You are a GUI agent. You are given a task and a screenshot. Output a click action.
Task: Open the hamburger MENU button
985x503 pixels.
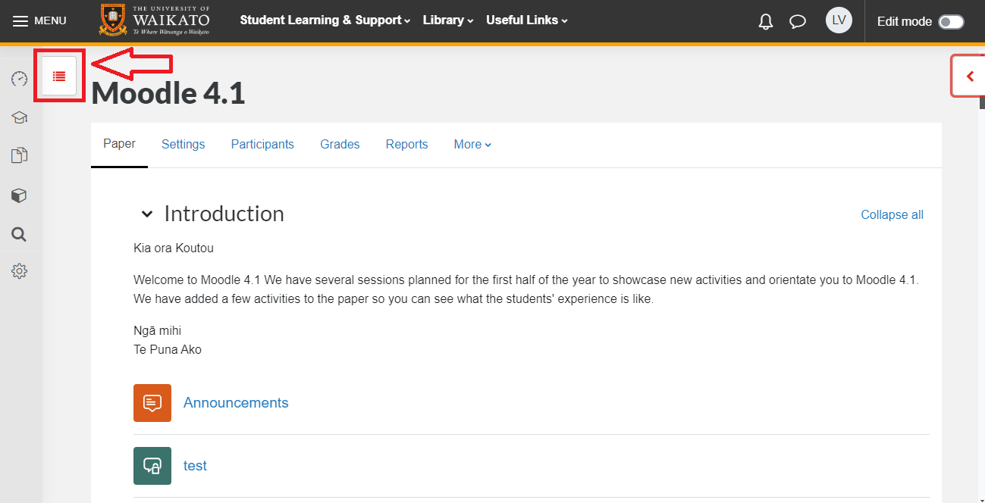click(39, 20)
